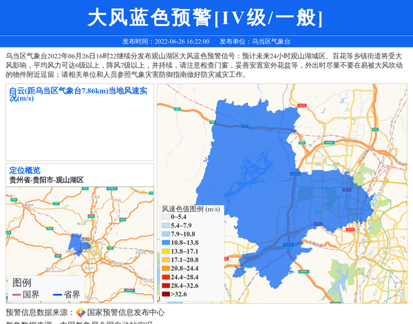This screenshot has height=324, width=413.
Task: Pick the 28.4~32.6 legend color box
Action: tap(165, 285)
